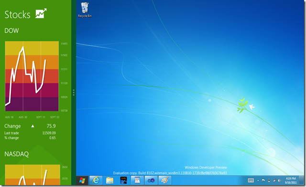
Task: Open the NASDAQ stock chart
Action: pyautogui.click(x=33, y=175)
